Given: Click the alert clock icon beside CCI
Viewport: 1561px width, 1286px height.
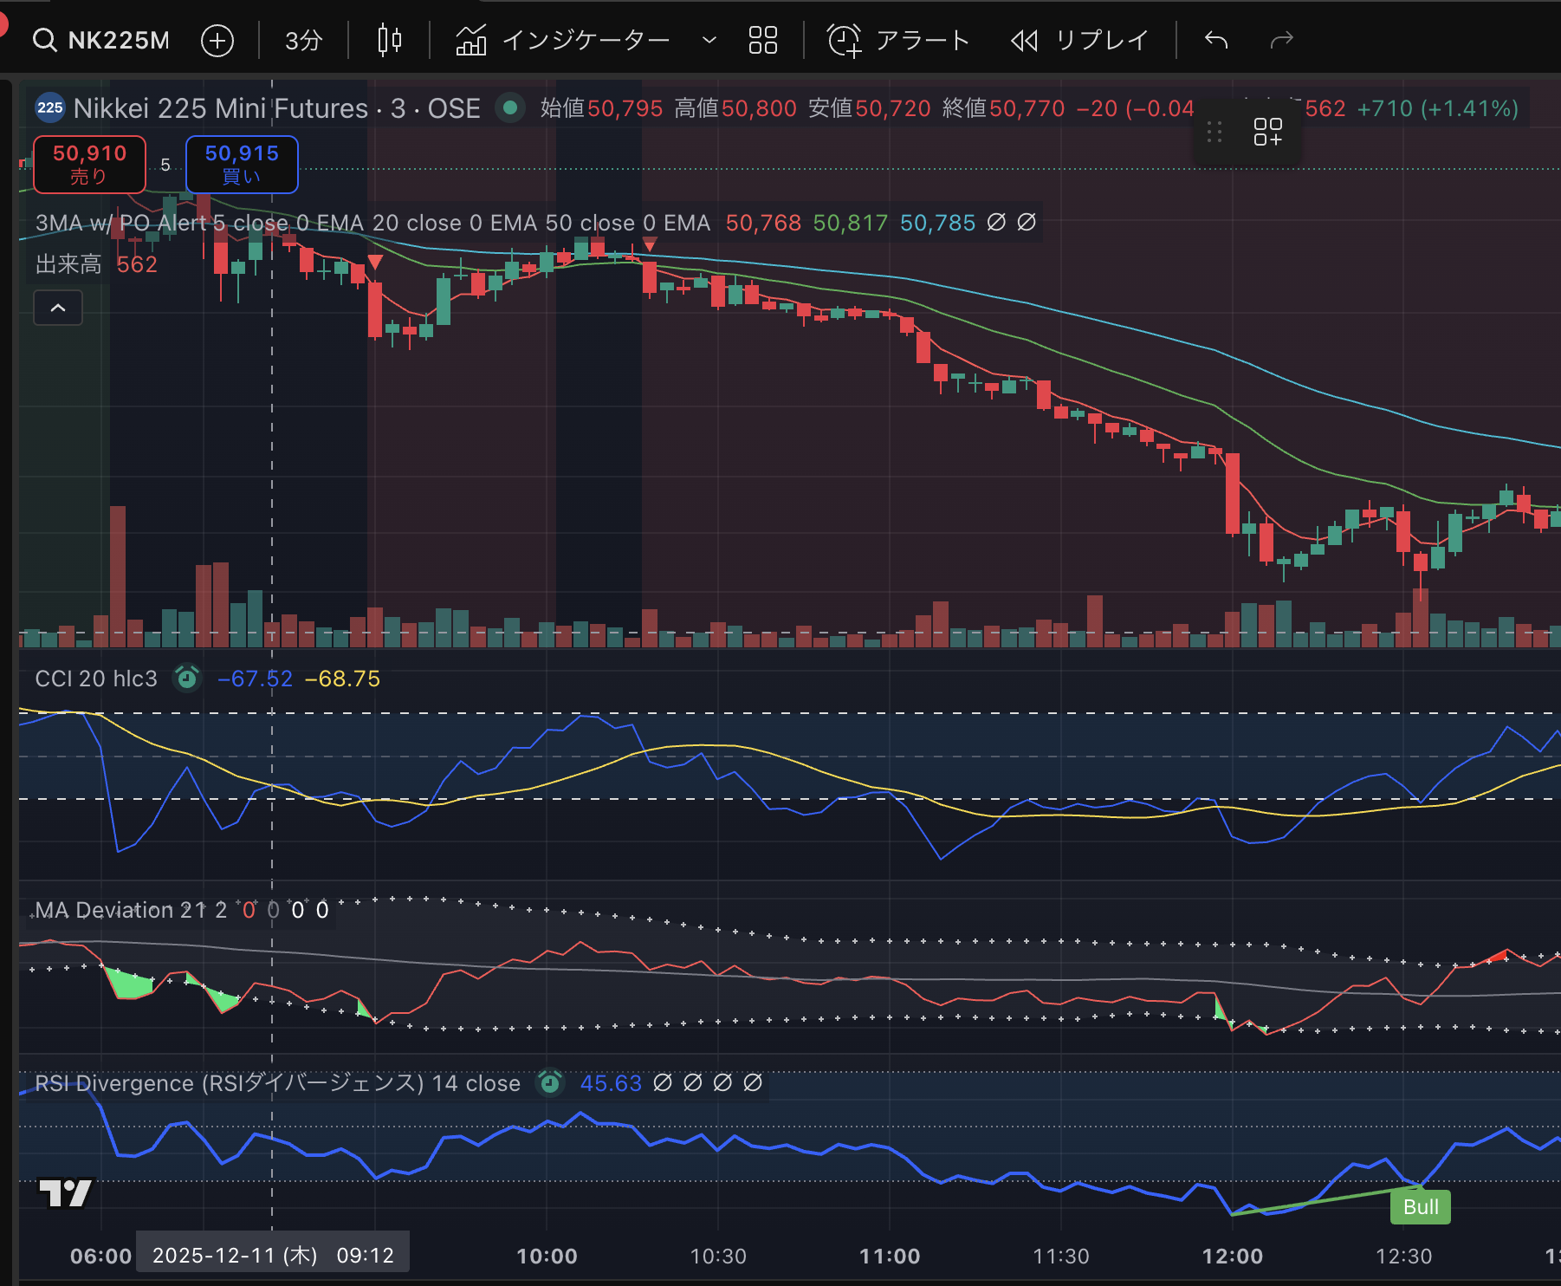Looking at the screenshot, I should (x=187, y=678).
